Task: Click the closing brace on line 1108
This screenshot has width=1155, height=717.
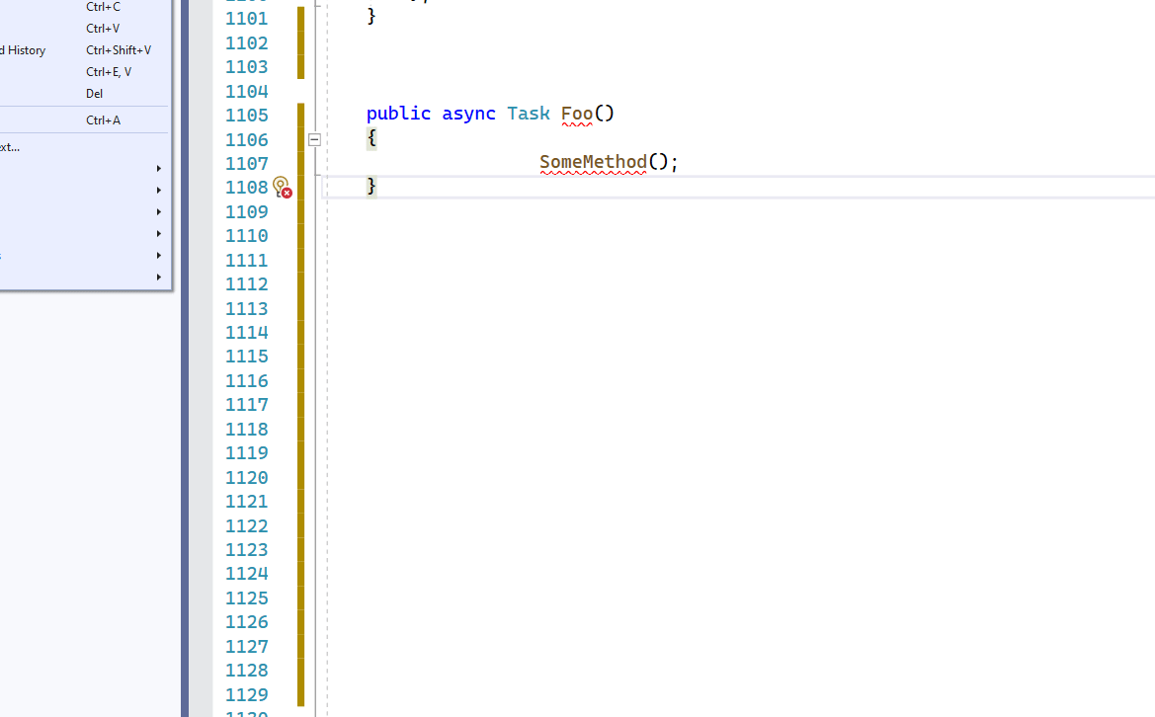Action: (371, 186)
